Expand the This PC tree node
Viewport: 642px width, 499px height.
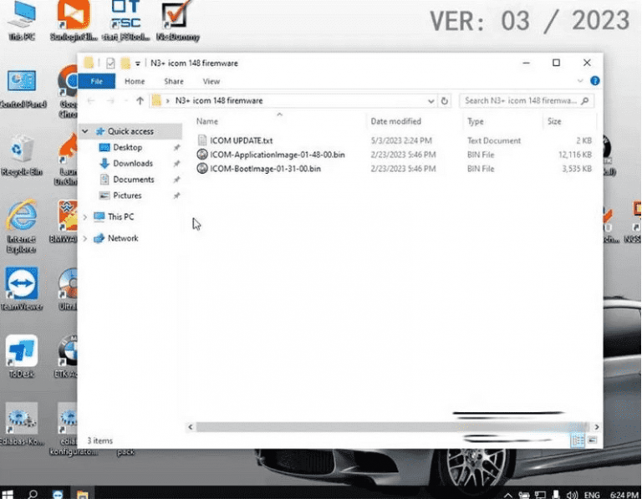click(x=85, y=217)
